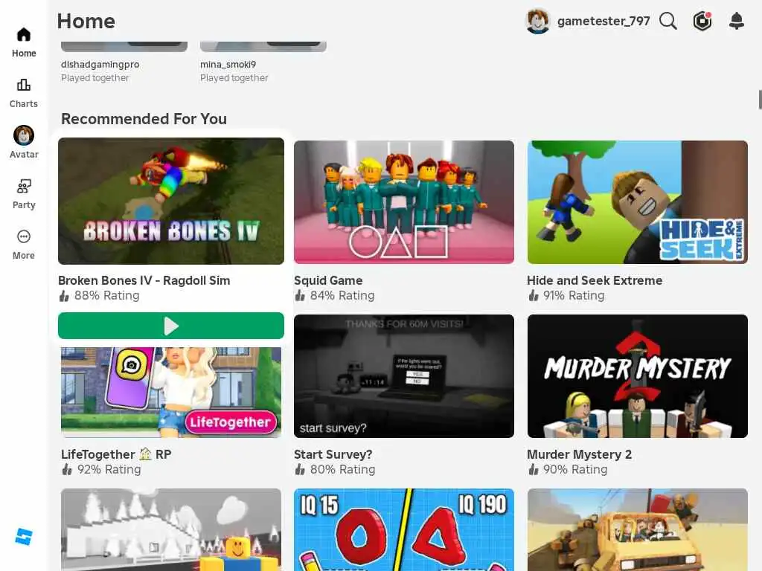762x571 pixels.
Task: Open the Charts sidebar icon
Action: pos(23,85)
